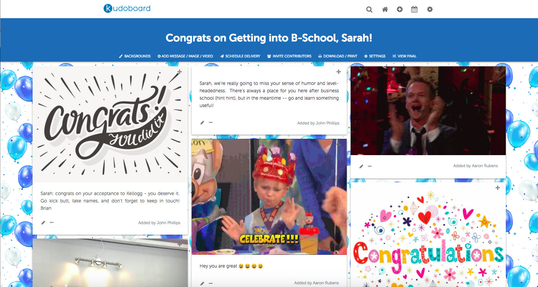Open the gear icon in top navigation
This screenshot has width=538, height=287.
pos(430,9)
